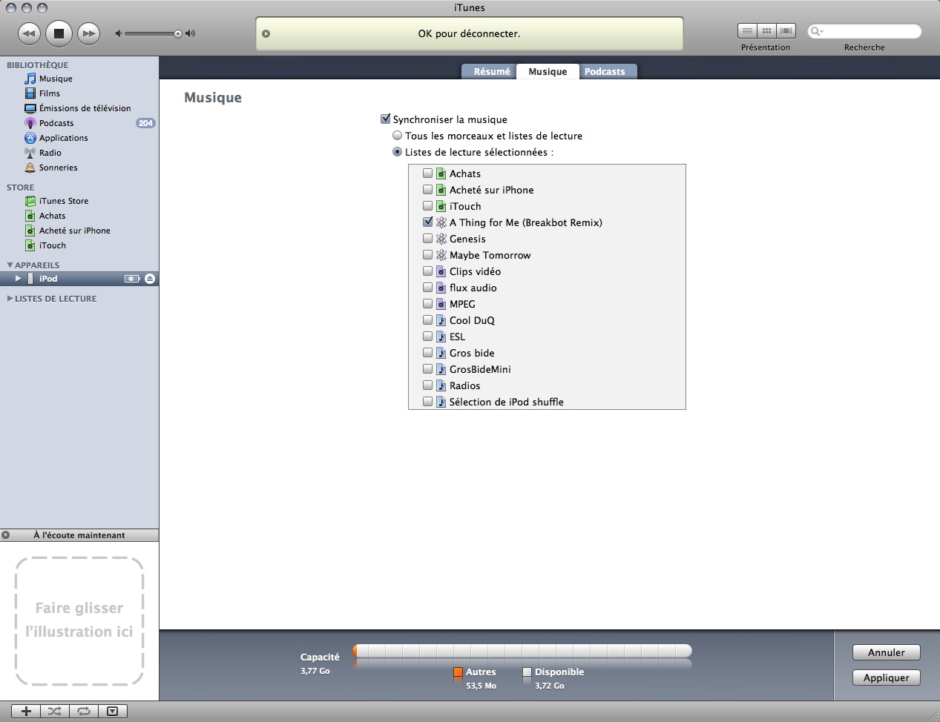Uncheck A Thing for Me (Breakbot Remix)

coord(427,222)
